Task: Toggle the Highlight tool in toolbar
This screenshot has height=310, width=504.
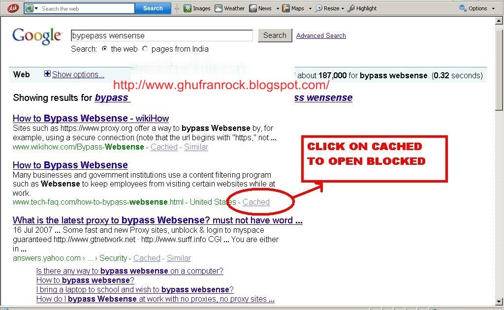Action: (362, 8)
